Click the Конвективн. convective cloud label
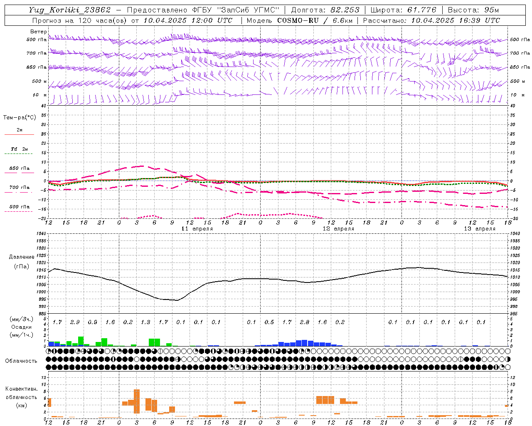The width and height of the screenshot is (532, 426). tap(21, 389)
